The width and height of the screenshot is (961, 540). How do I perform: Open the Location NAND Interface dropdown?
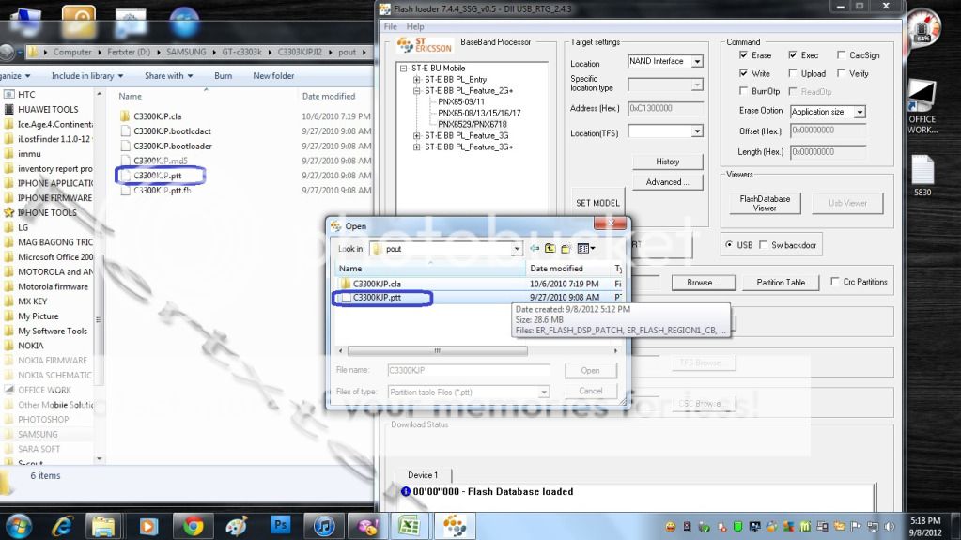click(697, 62)
